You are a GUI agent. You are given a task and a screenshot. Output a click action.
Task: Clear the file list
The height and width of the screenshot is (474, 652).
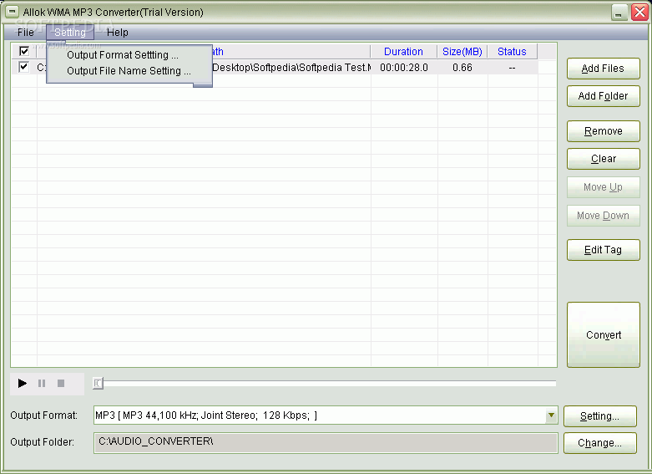pos(603,159)
